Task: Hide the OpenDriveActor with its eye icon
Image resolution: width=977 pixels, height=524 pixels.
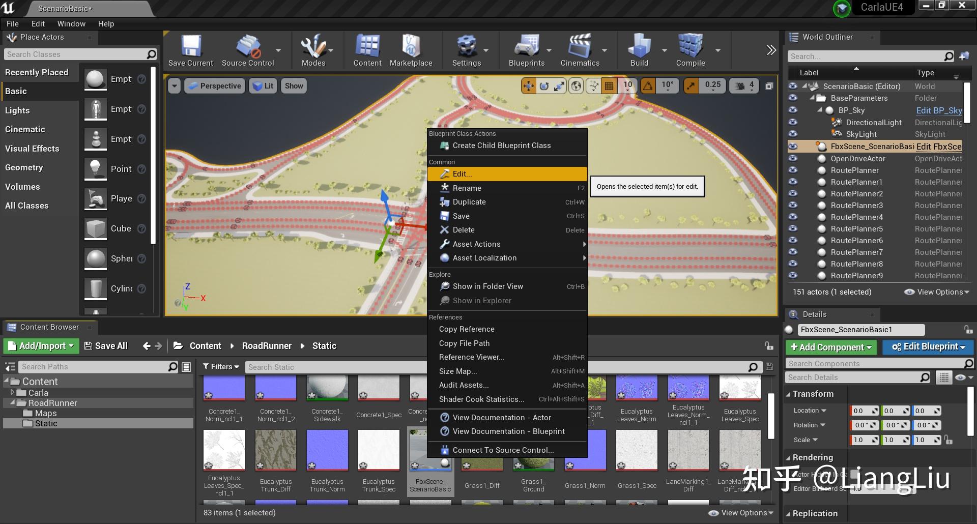Action: point(793,158)
